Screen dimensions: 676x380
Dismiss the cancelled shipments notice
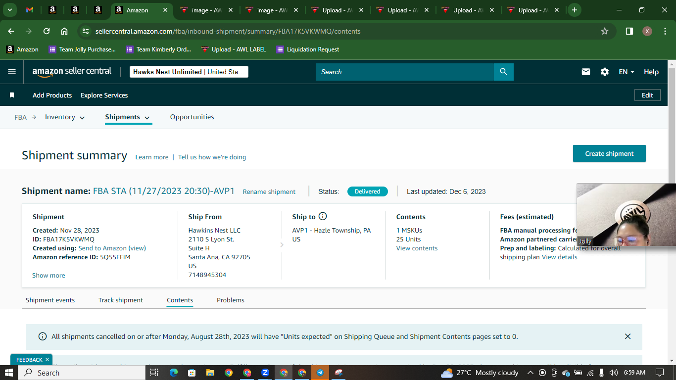click(628, 336)
